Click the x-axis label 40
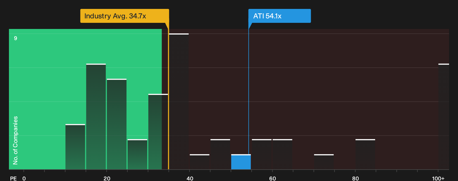Image resolution: width=458 pixels, height=181 pixels. [x=190, y=178]
